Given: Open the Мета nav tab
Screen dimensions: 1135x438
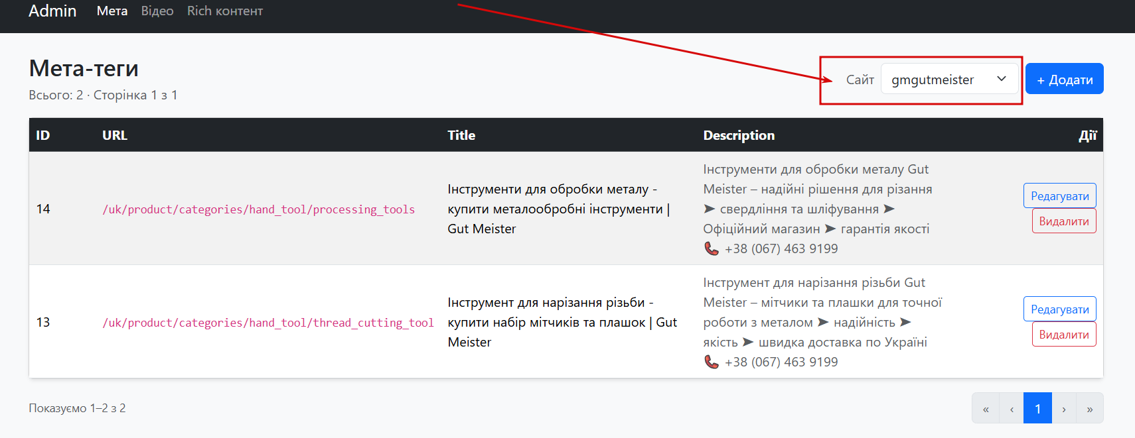Looking at the screenshot, I should point(112,11).
